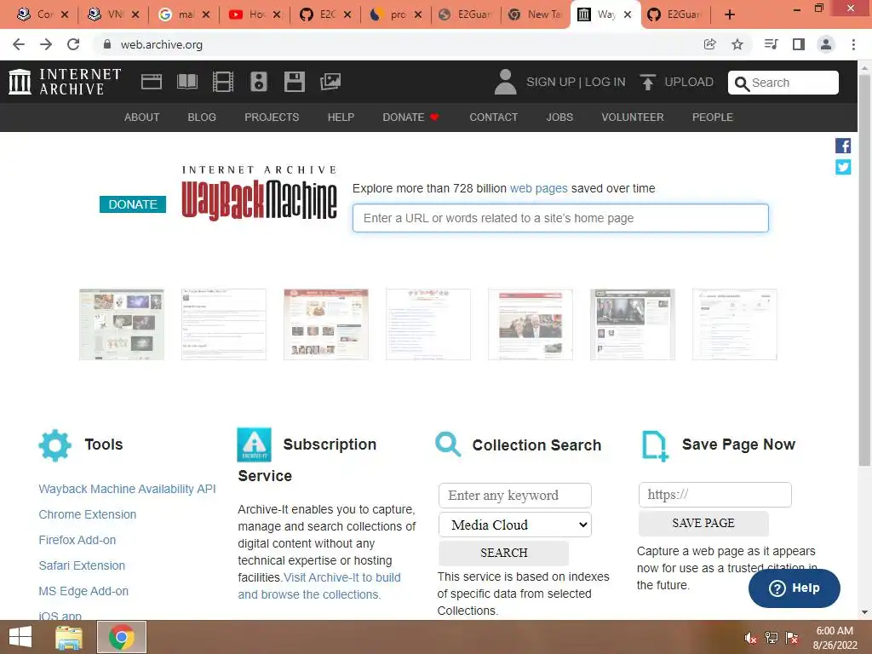Open Chrome side panel icon
872x654 pixels.
coord(799,44)
